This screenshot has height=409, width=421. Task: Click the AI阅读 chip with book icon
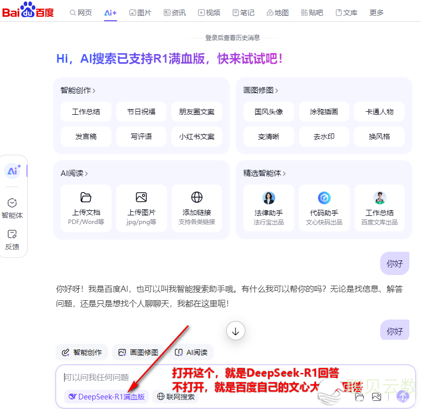[191, 352]
